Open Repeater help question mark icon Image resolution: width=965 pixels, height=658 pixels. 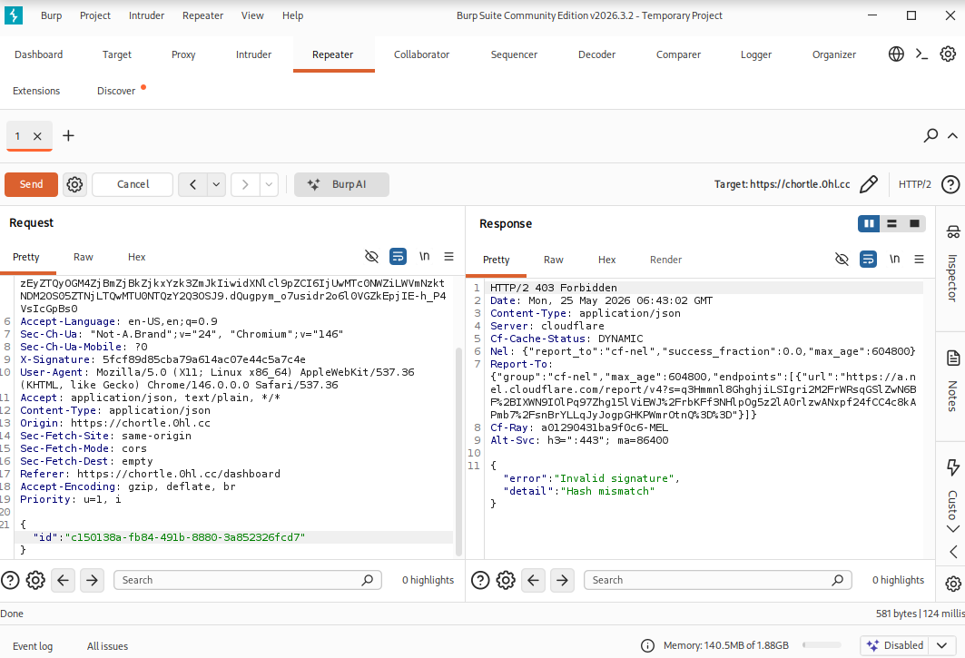(950, 184)
